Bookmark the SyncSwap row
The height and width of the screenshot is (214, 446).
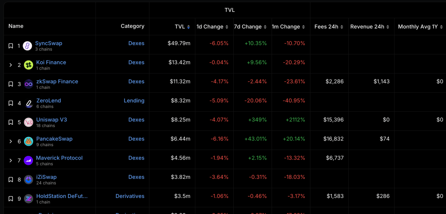pyautogui.click(x=11, y=46)
